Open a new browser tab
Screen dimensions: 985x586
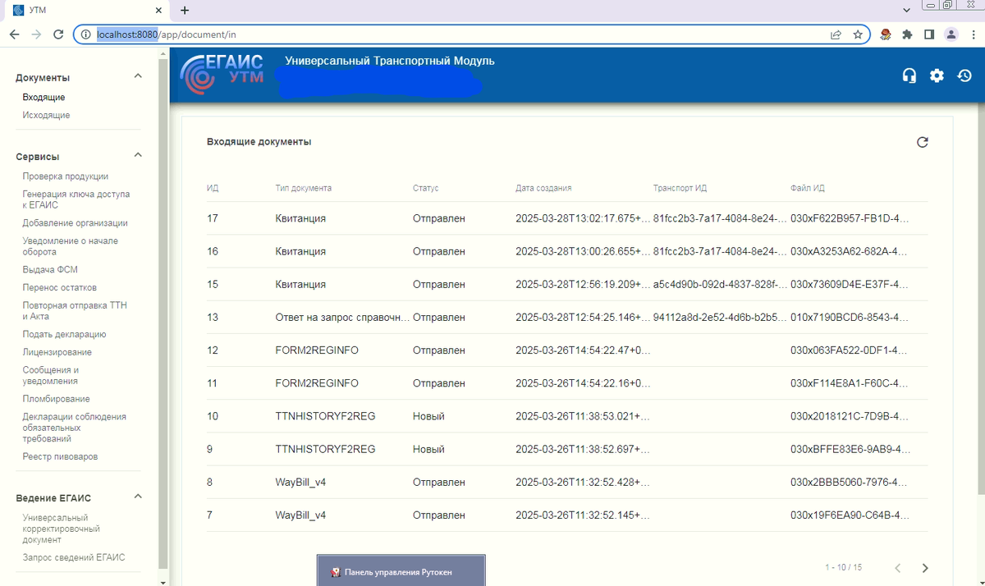(184, 11)
